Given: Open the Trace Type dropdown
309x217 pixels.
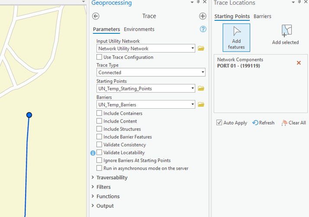Looking at the screenshot, I should point(203,72).
